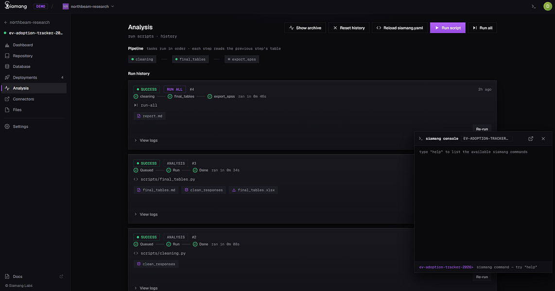Viewport: 555px width, 291px height.
Task: Pop out the siamang console window
Action: (x=531, y=139)
